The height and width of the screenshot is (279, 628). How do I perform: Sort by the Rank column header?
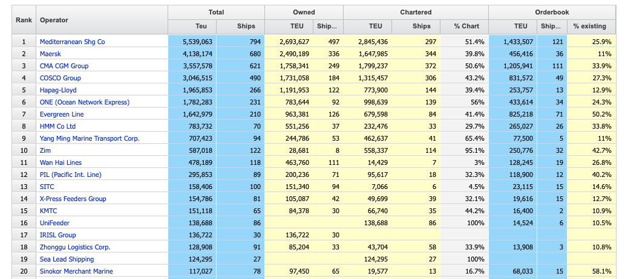click(x=24, y=19)
